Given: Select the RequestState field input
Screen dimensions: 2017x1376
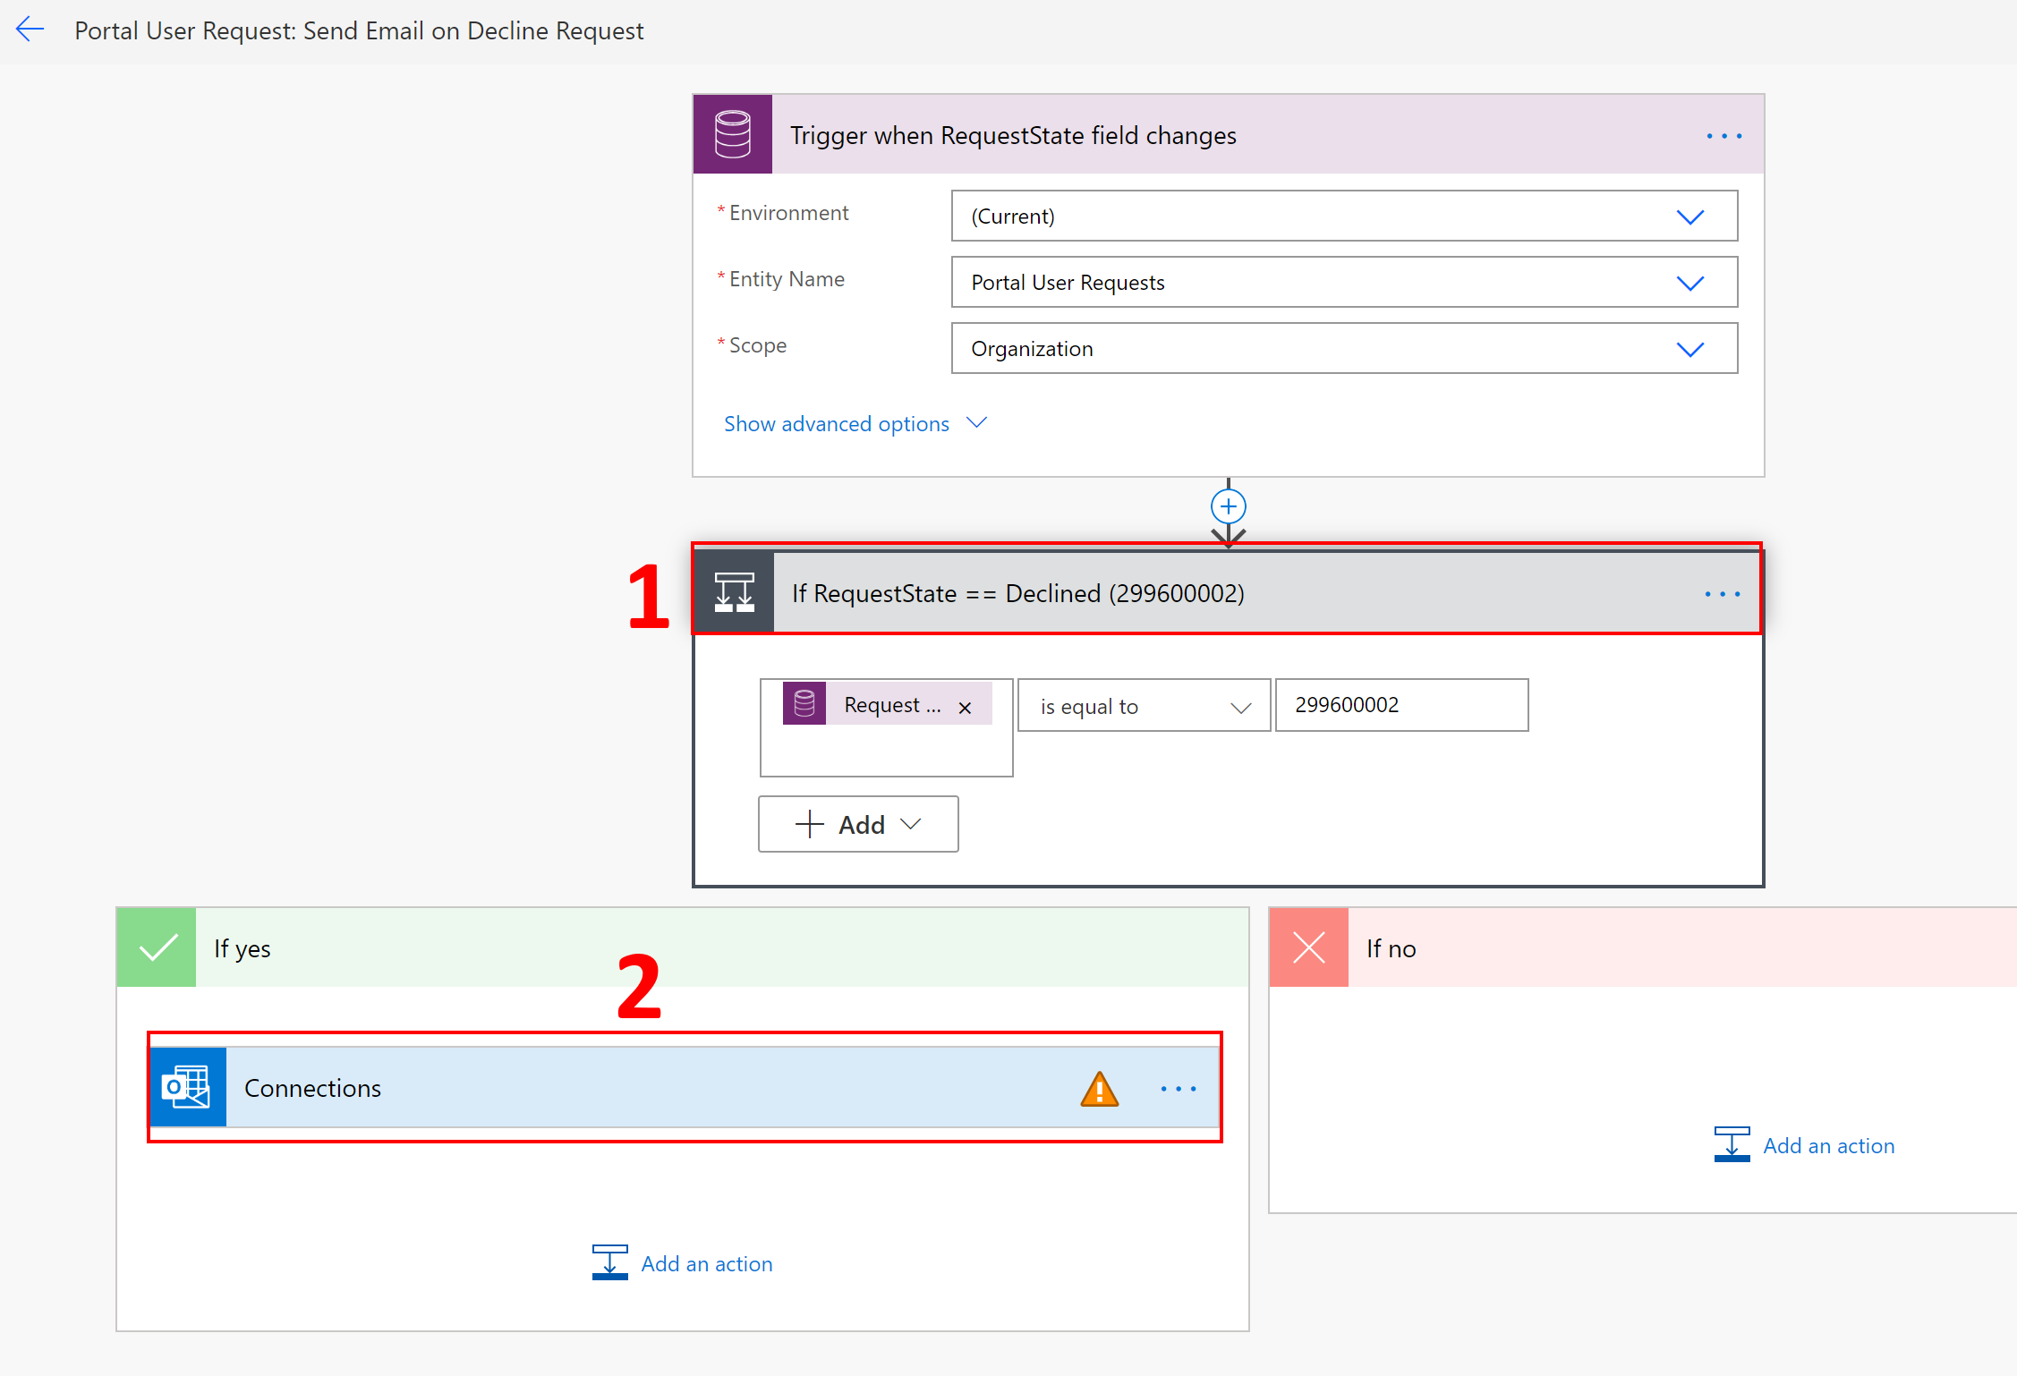Looking at the screenshot, I should [x=883, y=703].
